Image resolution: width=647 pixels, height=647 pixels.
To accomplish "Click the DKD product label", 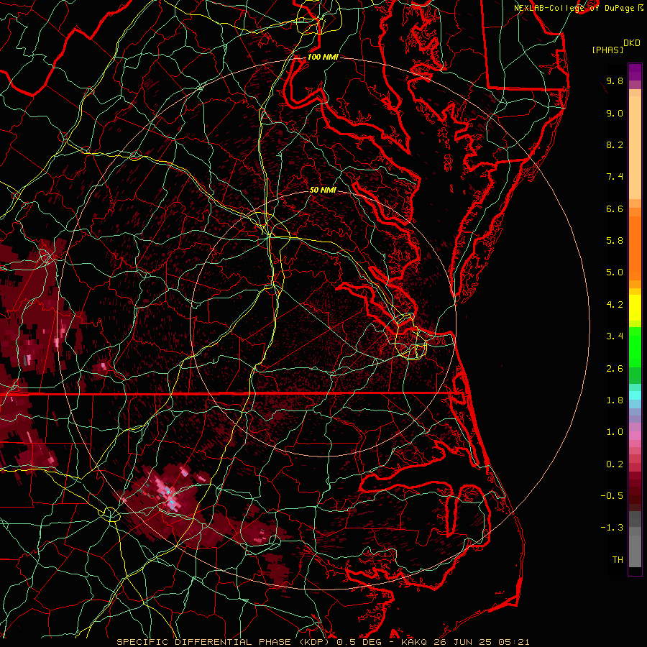I will [631, 42].
